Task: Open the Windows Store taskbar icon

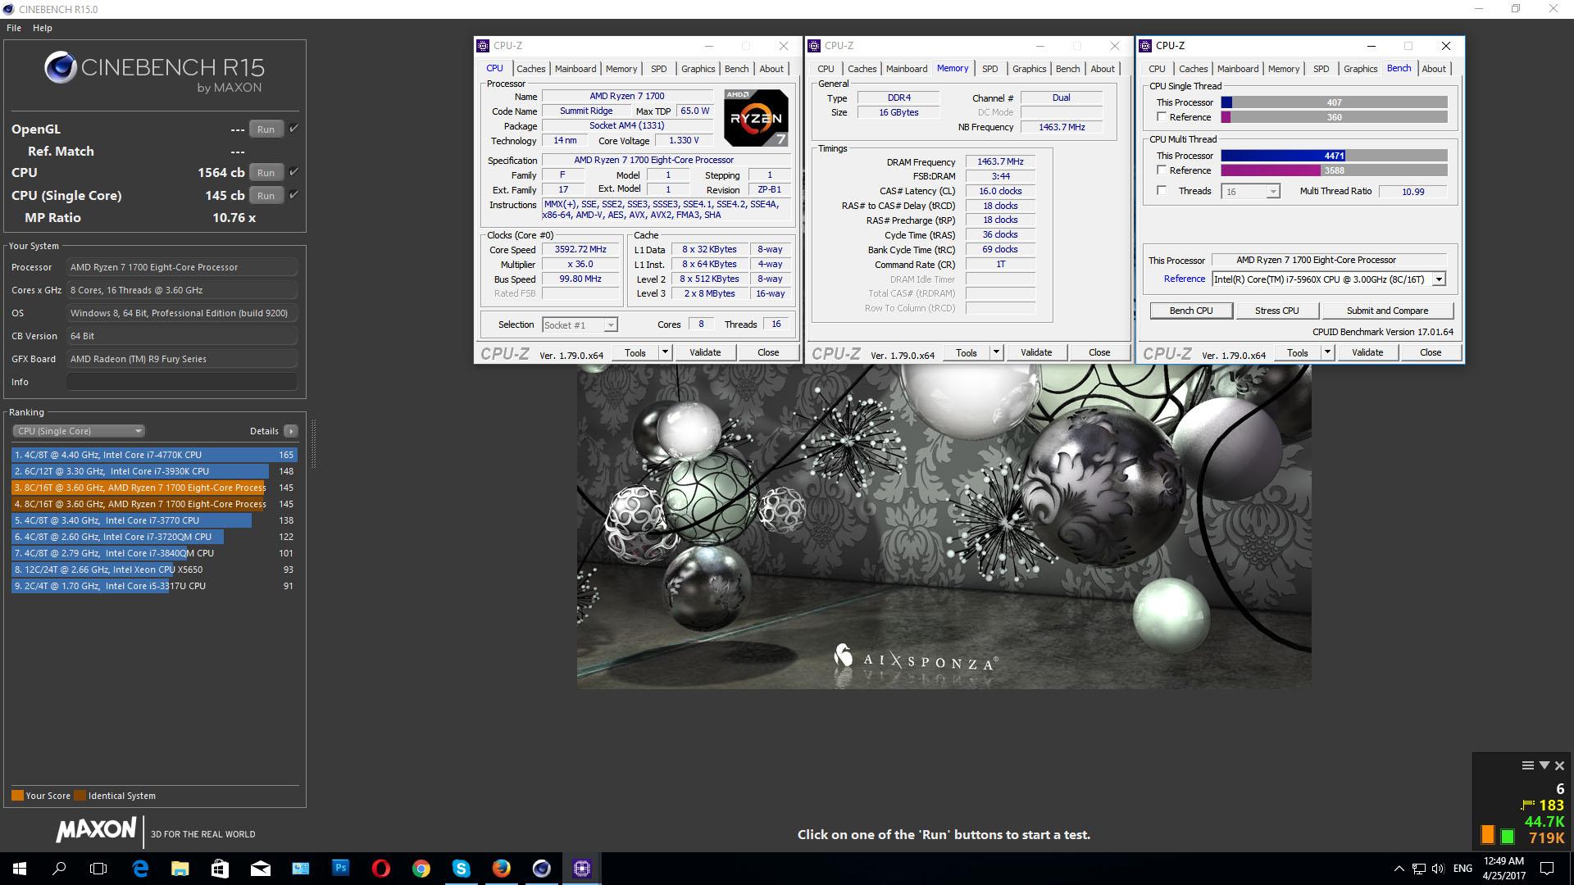Action: pos(220,869)
